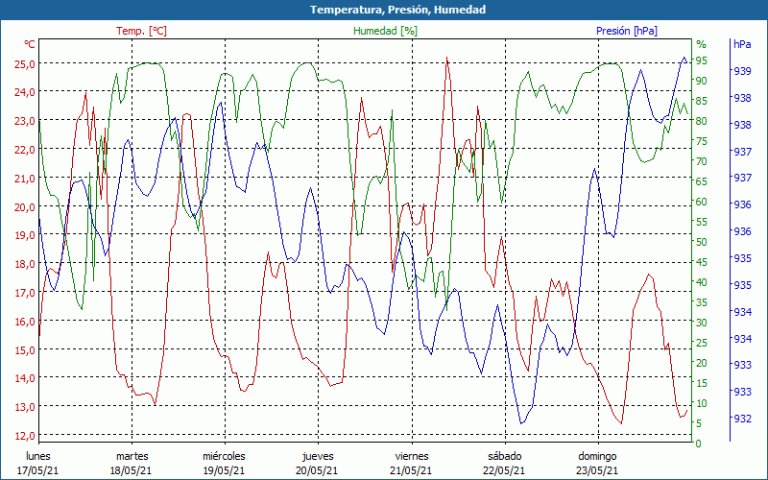Screen dimensions: 768x480
Task: Click the '22,0' temperature axis value
Action: [25, 150]
